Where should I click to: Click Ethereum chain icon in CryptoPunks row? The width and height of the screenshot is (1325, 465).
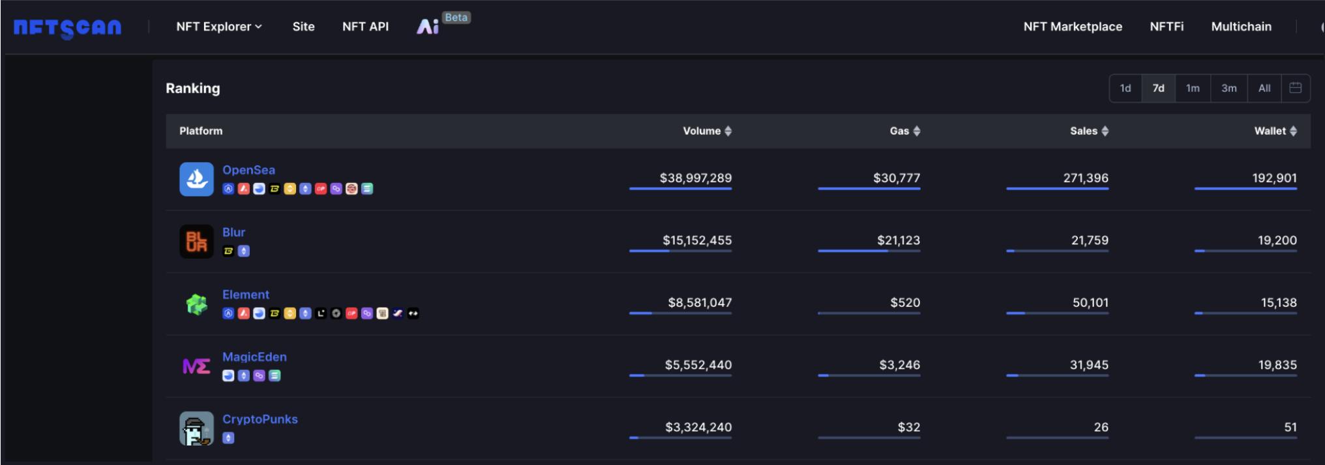pos(228,438)
